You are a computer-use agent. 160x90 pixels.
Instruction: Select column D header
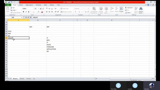38,20
